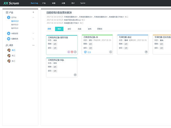The image size is (171, 128).
Task: Click the gray circle icon on the SQL card
Action: pos(75,75)
